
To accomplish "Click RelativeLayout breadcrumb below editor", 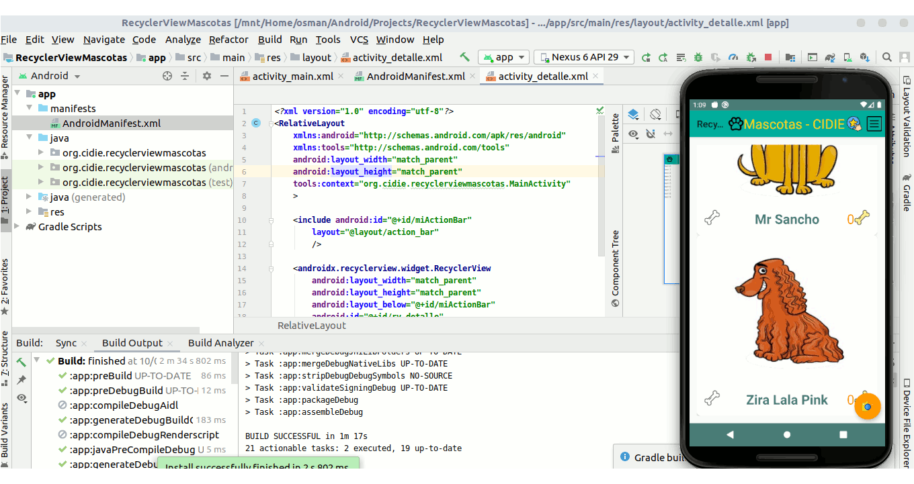I will click(x=312, y=325).
